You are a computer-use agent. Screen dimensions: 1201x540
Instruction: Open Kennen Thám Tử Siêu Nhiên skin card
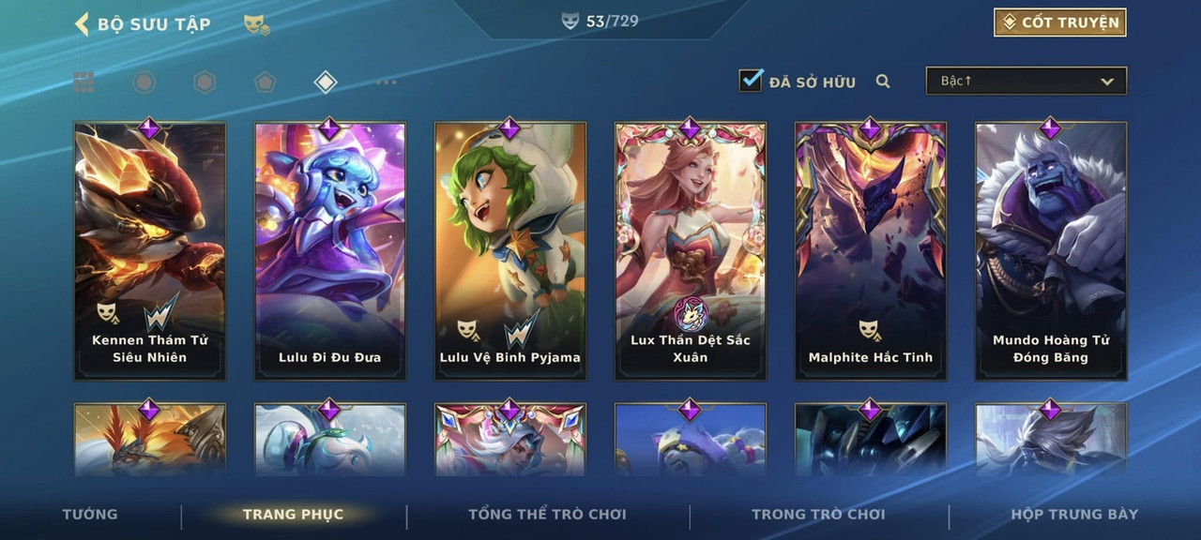click(150, 250)
